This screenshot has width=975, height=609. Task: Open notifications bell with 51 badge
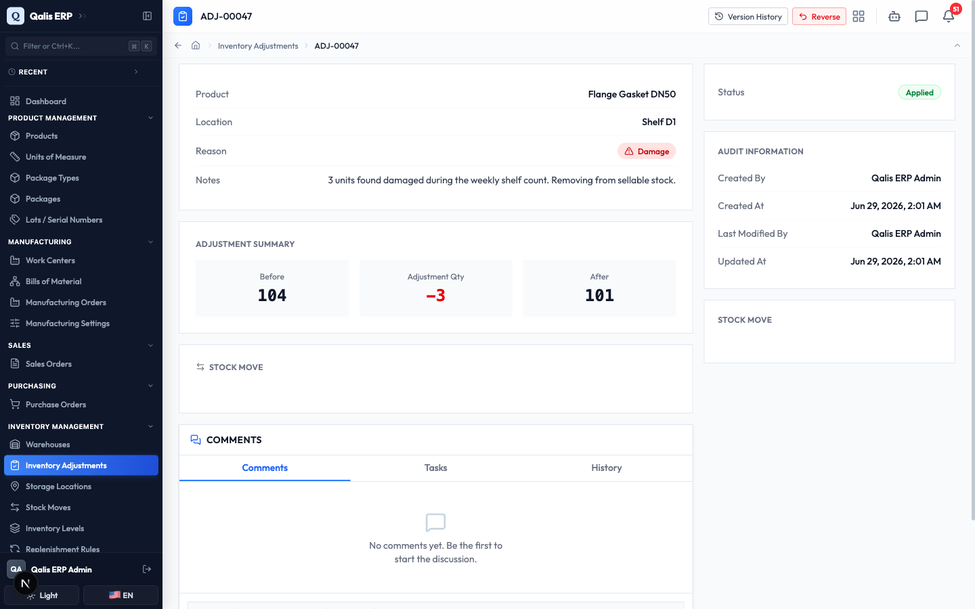tap(949, 16)
